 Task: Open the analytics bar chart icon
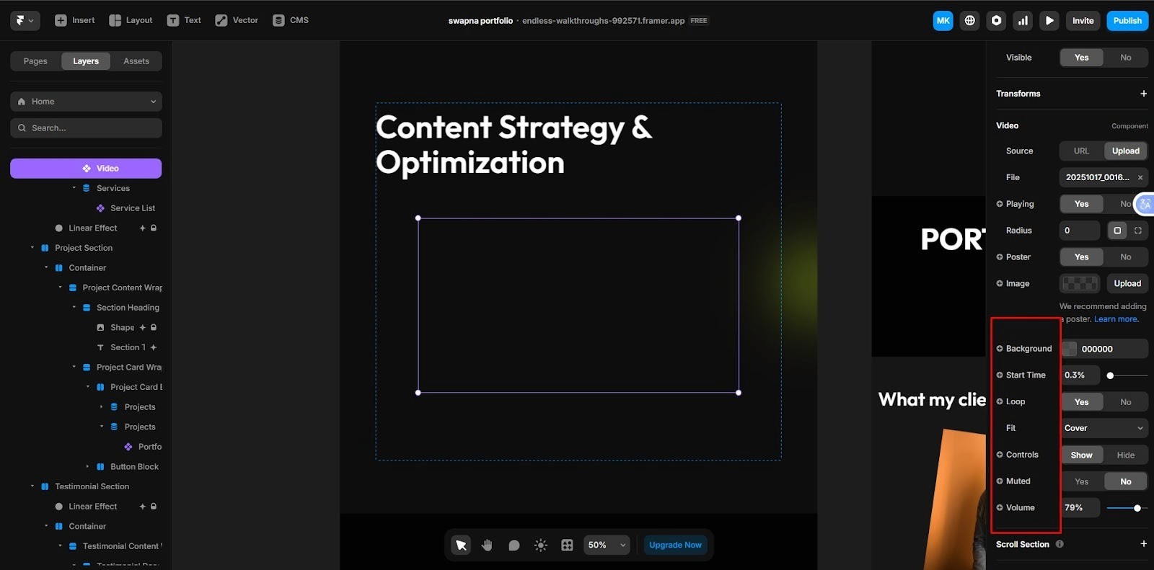tap(1023, 20)
